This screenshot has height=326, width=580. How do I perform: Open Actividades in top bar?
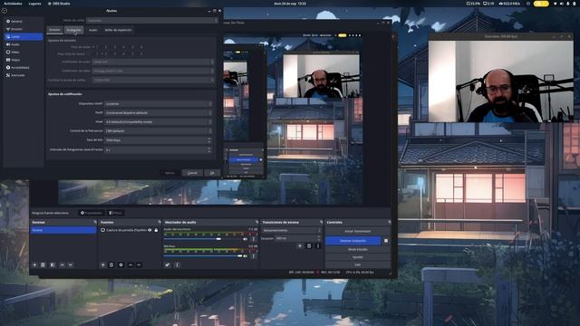pos(14,4)
